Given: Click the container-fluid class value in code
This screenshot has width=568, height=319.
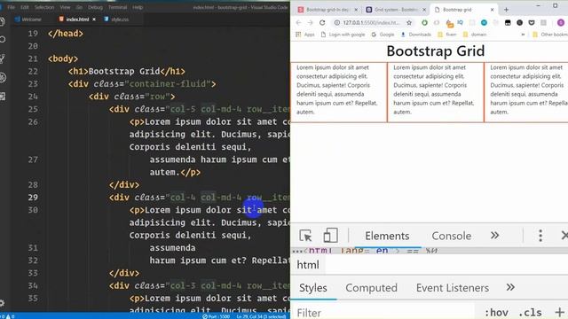Looking at the screenshot, I should [168, 84].
